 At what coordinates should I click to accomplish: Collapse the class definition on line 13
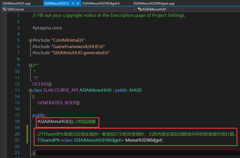click(x=30, y=90)
